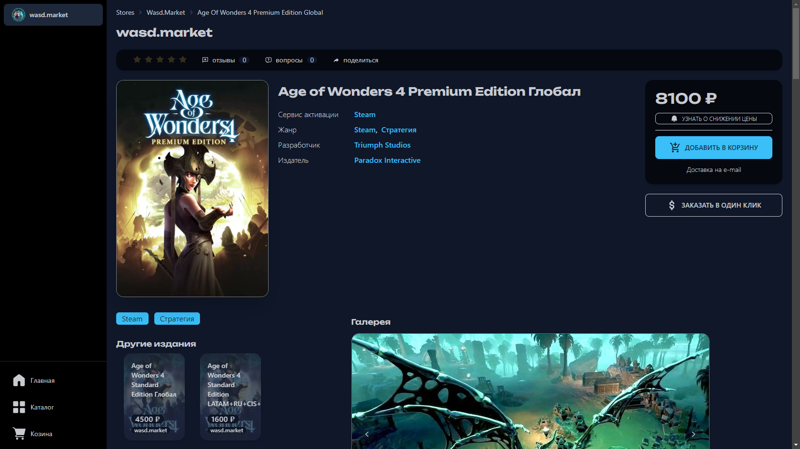Open the вопросы questions section
This screenshot has height=449, width=800.
coord(290,60)
